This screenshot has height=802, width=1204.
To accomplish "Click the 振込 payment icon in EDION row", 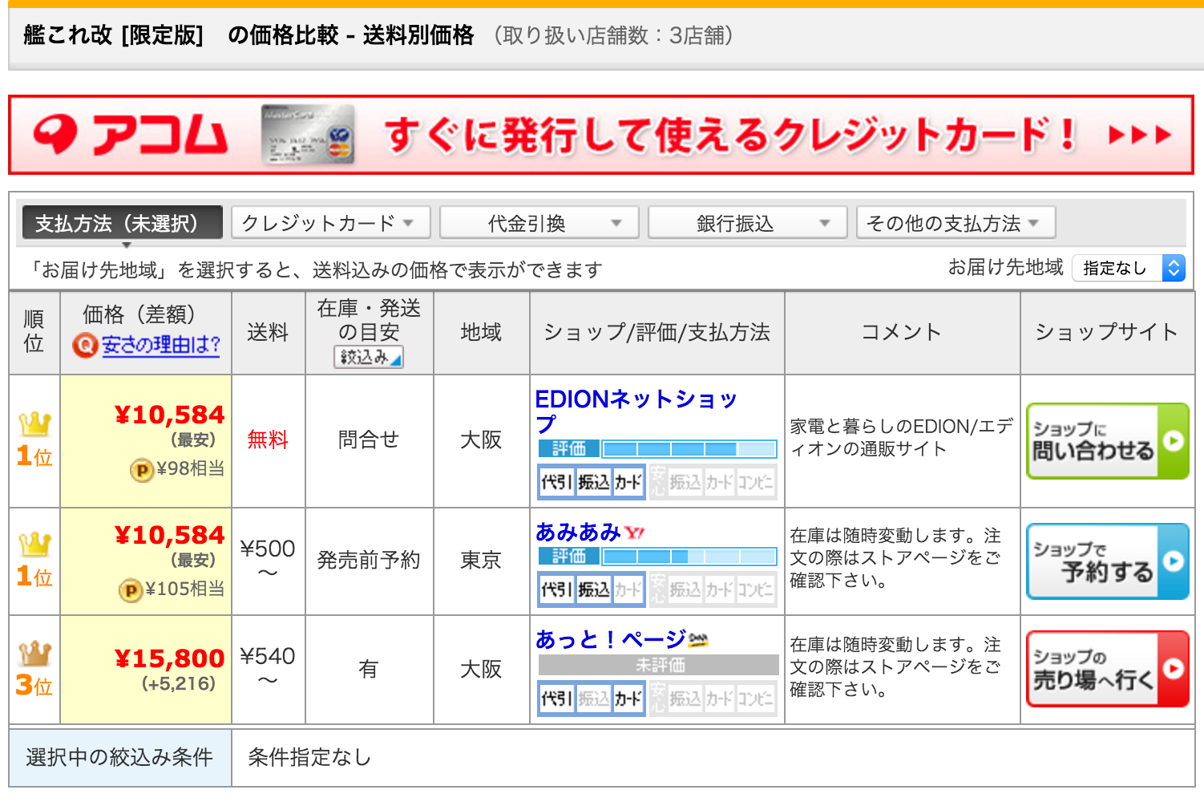I will coord(593,482).
